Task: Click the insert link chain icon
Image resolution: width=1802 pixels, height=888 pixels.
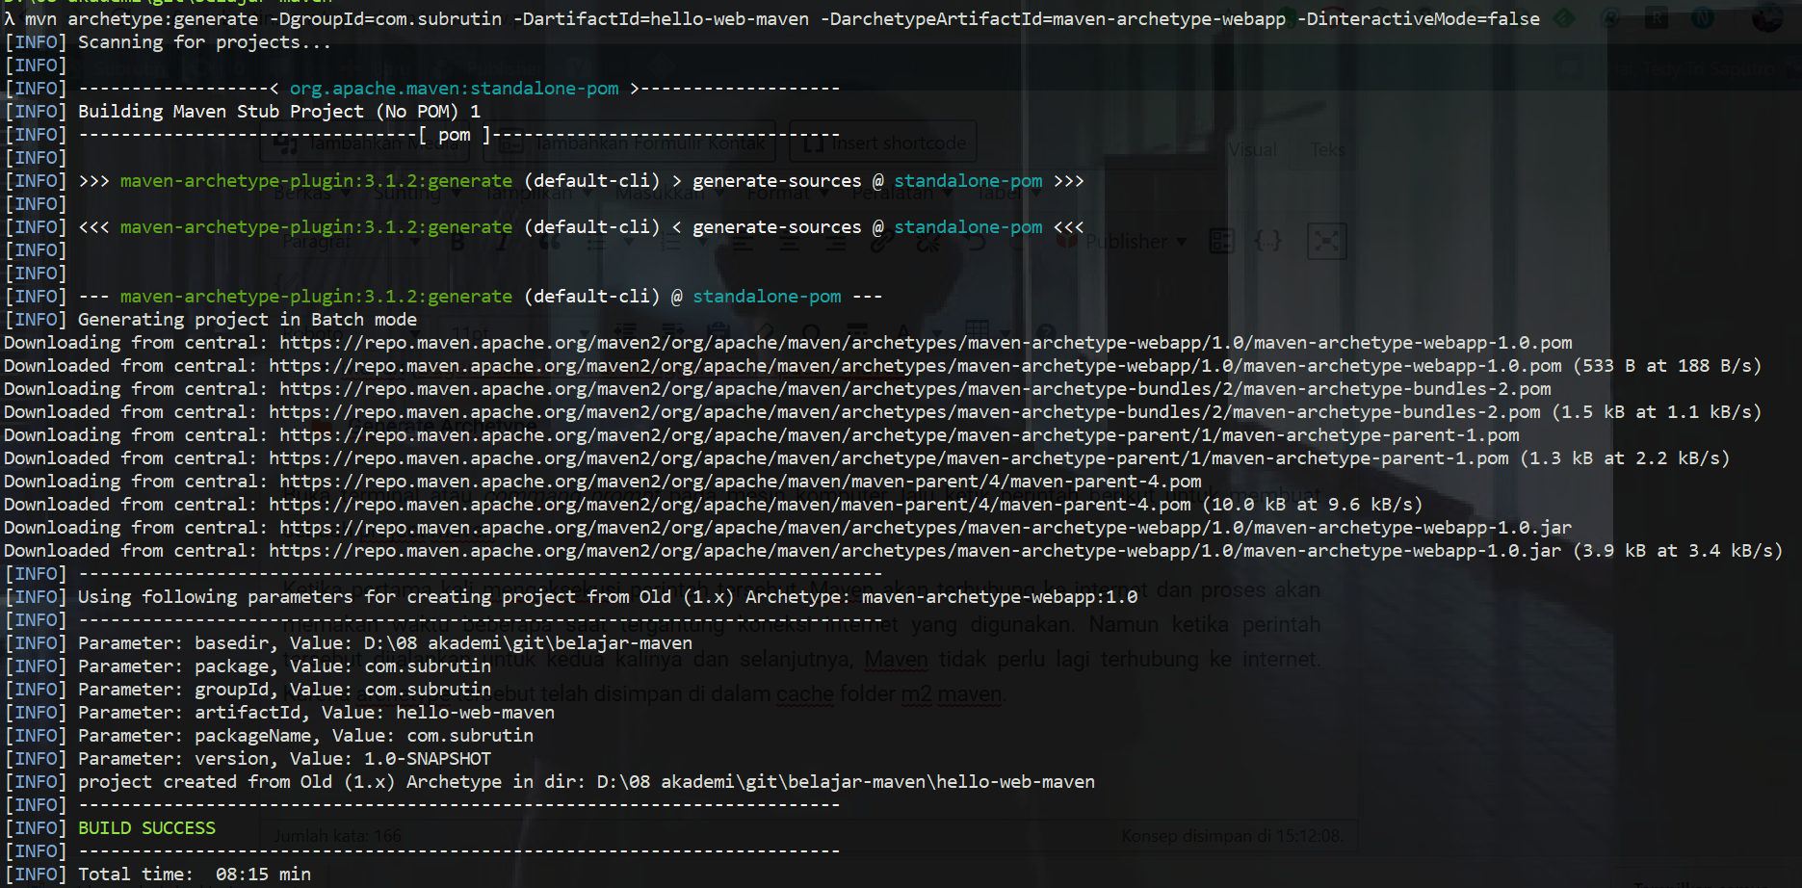Action: [x=879, y=243]
